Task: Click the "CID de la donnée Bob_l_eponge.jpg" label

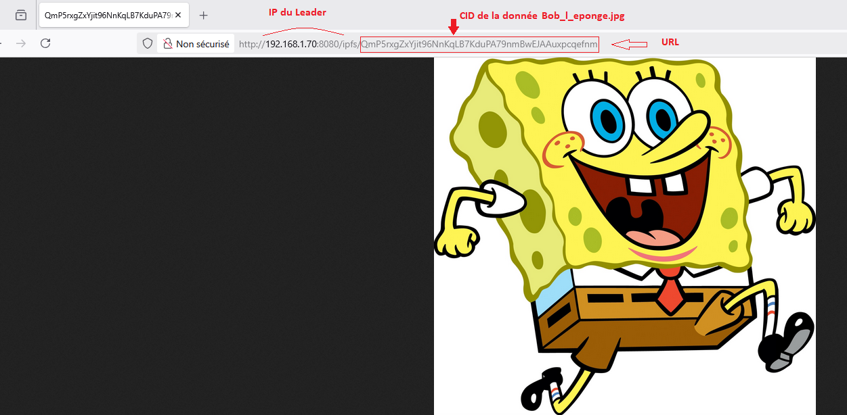Action: pos(540,16)
